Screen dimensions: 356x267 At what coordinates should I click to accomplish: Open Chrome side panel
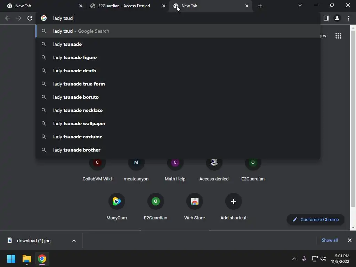click(326, 18)
